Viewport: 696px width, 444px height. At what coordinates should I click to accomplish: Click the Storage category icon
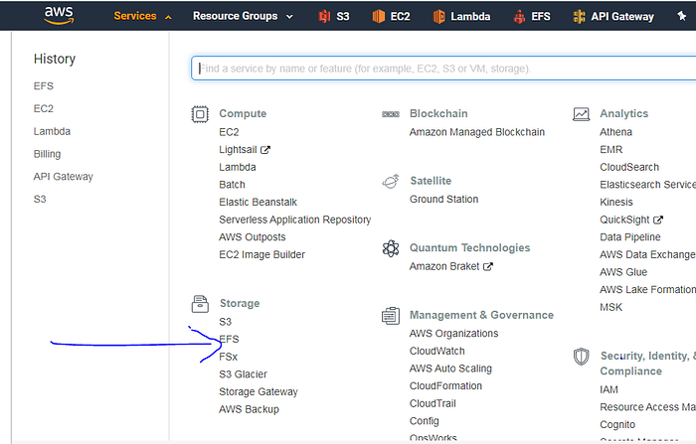[x=200, y=303]
